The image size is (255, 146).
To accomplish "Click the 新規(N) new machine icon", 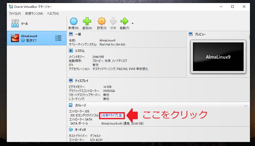I will coord(74,21).
